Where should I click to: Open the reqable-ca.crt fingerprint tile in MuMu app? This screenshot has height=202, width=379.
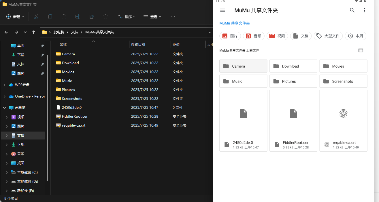(343, 121)
